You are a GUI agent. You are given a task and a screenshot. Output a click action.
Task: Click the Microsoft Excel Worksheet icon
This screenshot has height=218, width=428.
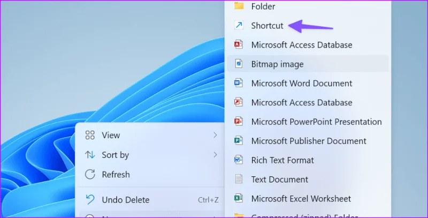coord(239,198)
